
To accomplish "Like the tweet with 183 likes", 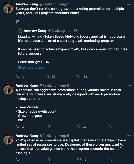I will click(78, 77).
